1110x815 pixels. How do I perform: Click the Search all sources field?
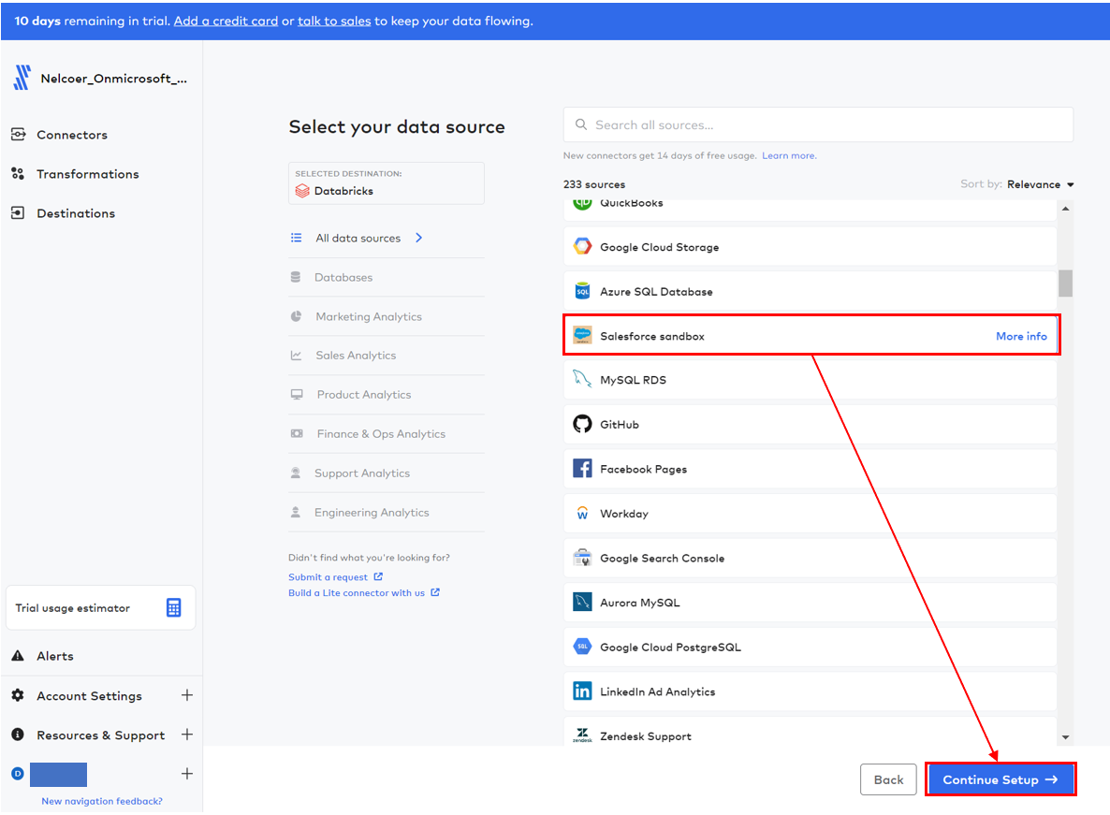[818, 124]
